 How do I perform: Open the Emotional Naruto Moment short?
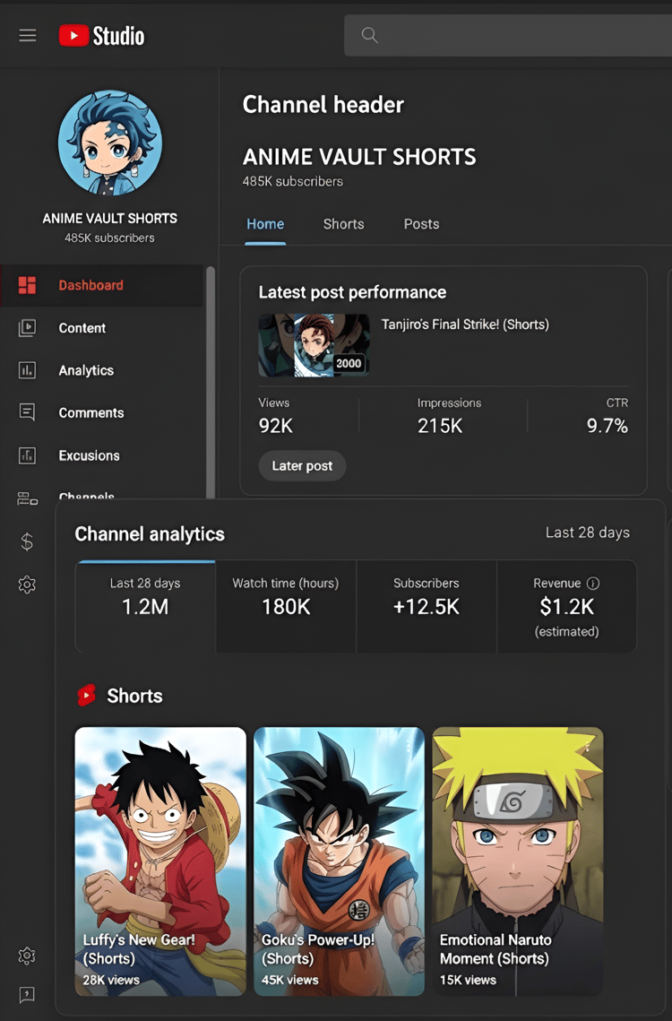point(518,861)
